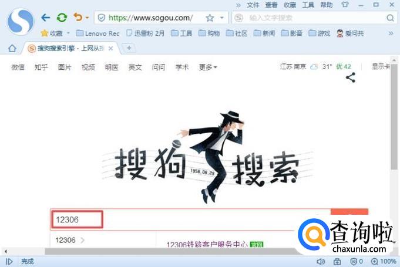Expand the 收藏 dropdown arrow

[68, 33]
